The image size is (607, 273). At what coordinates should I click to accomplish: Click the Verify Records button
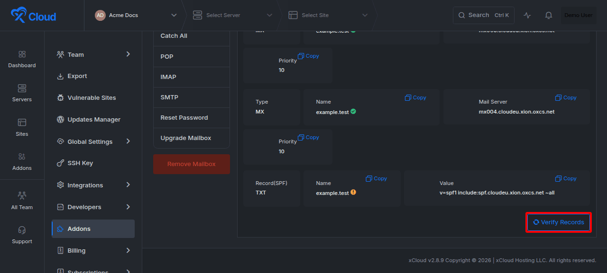[x=559, y=222]
